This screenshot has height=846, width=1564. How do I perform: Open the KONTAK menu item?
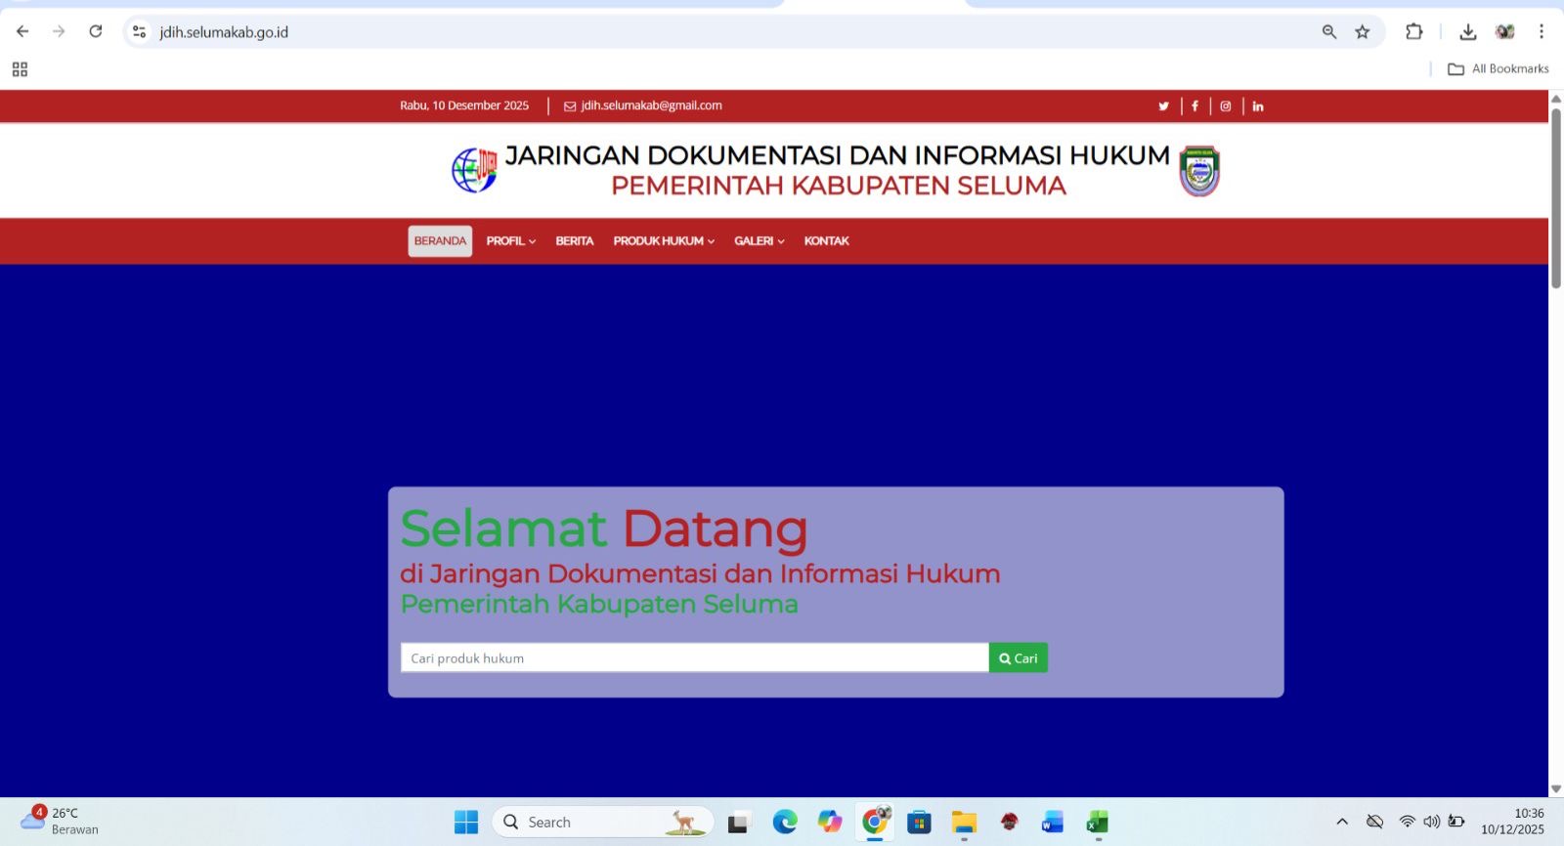point(826,241)
